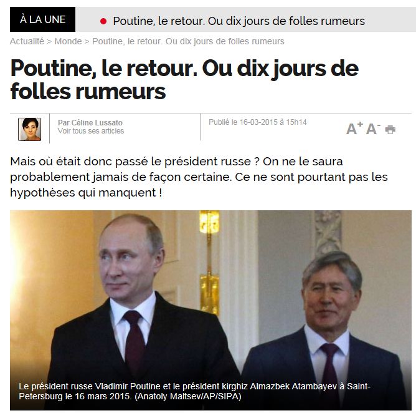This screenshot has height=413, width=416.
Task: Go to Monde breadcrumb
Action: click(x=68, y=41)
